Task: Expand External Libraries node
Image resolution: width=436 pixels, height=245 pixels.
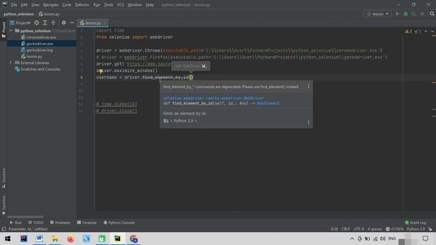Action: coord(11,63)
